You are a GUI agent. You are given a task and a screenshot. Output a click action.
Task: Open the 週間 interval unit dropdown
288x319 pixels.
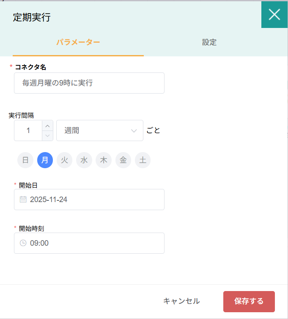(x=100, y=130)
